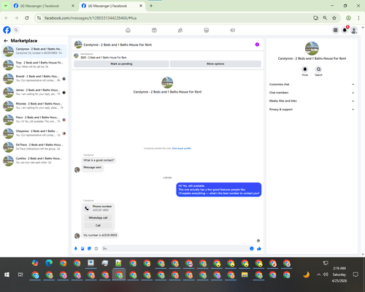Open Carolynne conversation in chat list
This screenshot has width=365, height=292.
(34, 51)
